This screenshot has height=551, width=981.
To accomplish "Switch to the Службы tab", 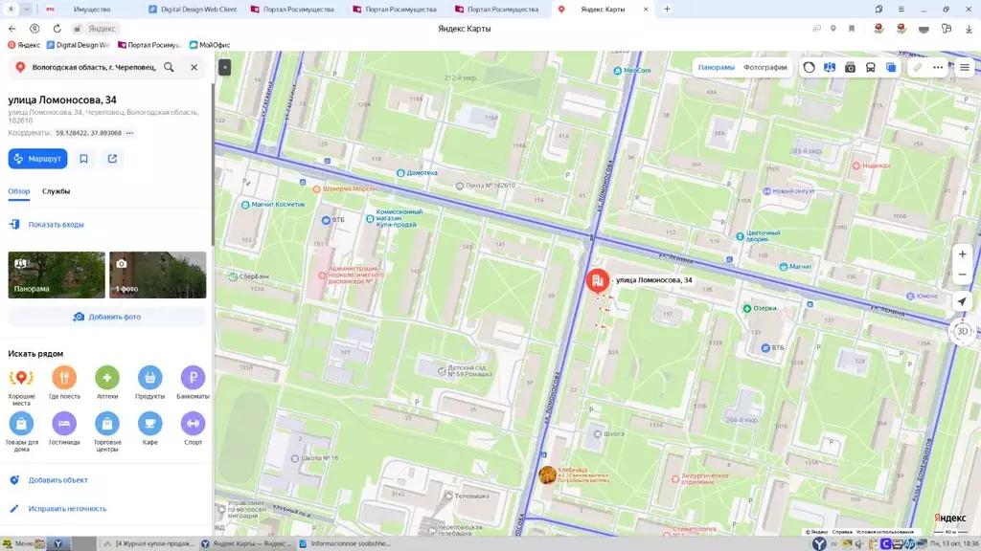I will tap(56, 191).
